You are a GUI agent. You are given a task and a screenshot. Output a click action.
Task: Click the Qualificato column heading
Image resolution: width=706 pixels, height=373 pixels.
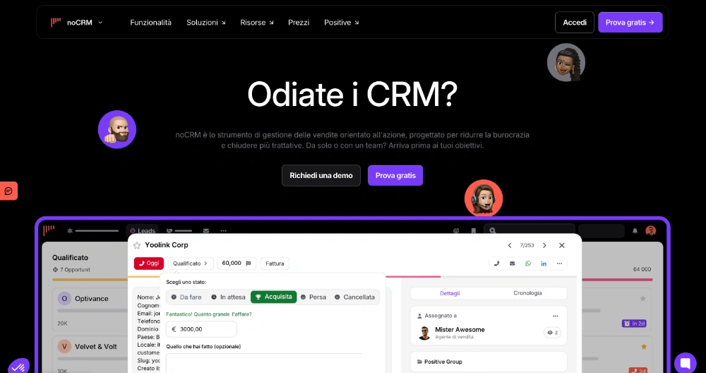coord(70,258)
